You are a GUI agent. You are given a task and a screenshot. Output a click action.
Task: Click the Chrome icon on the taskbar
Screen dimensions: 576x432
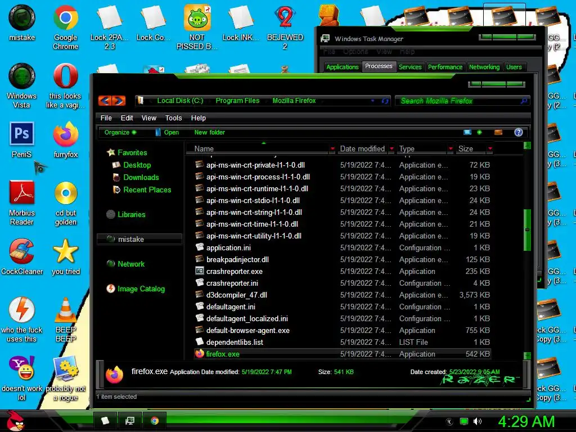point(155,421)
